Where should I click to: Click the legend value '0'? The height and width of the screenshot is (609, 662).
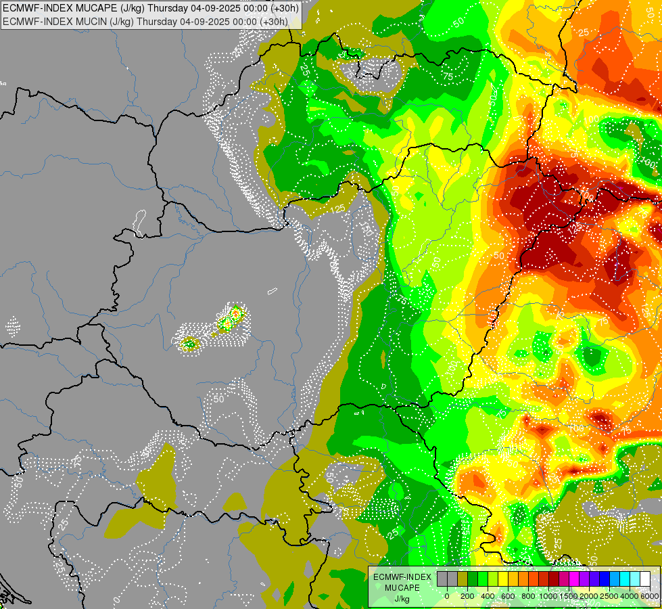[447, 596]
